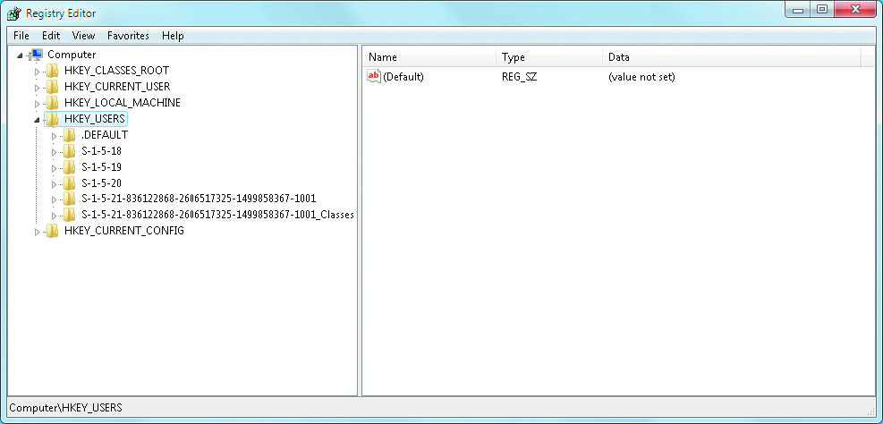This screenshot has height=424, width=883.
Task: Select the S-1-5-21-836122868-2606517325-1499858367-1001 label
Action: click(199, 199)
